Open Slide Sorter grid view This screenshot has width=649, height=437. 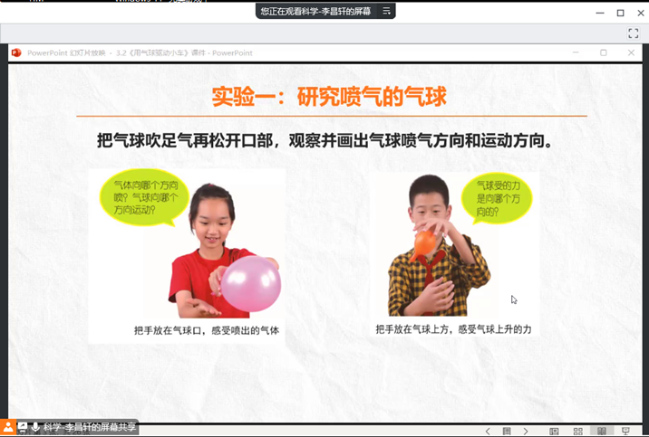577,432
